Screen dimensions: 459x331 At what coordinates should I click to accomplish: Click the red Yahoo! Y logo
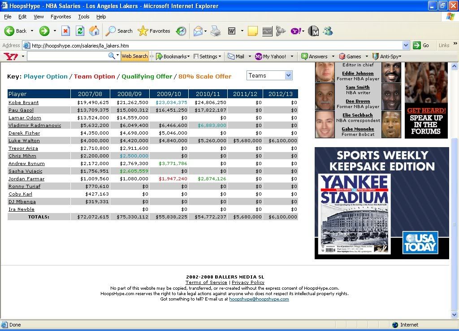point(11,56)
